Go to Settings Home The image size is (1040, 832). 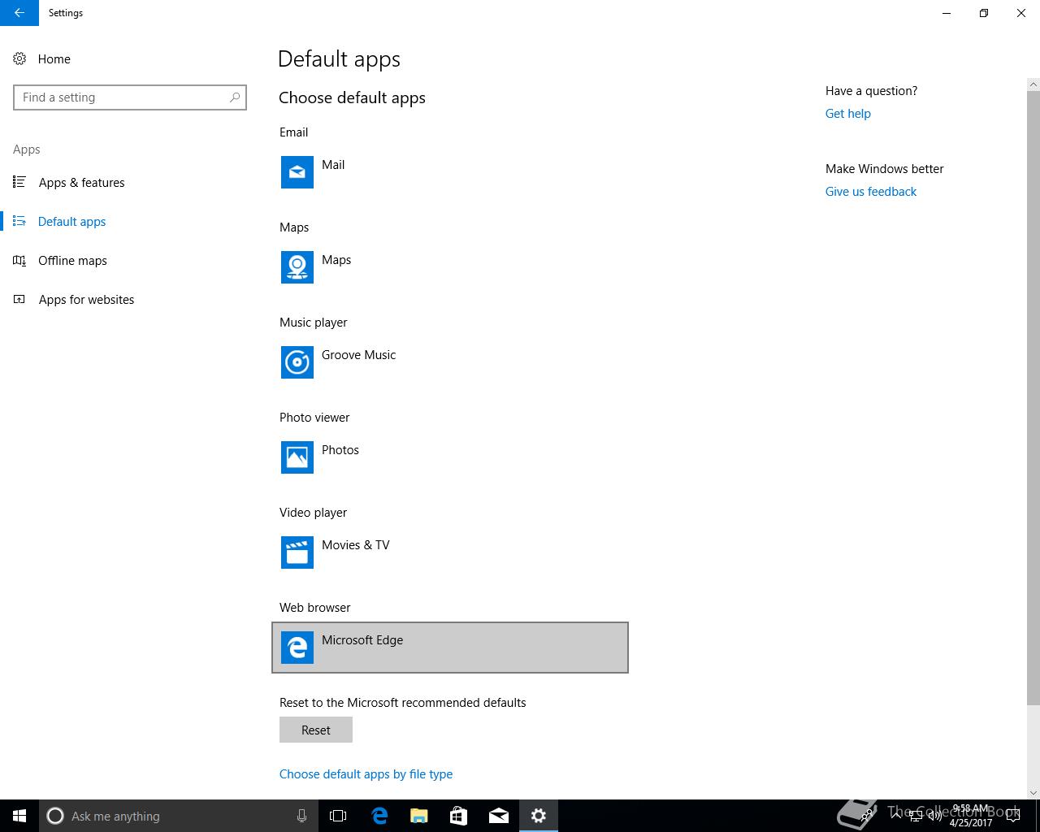(130, 58)
